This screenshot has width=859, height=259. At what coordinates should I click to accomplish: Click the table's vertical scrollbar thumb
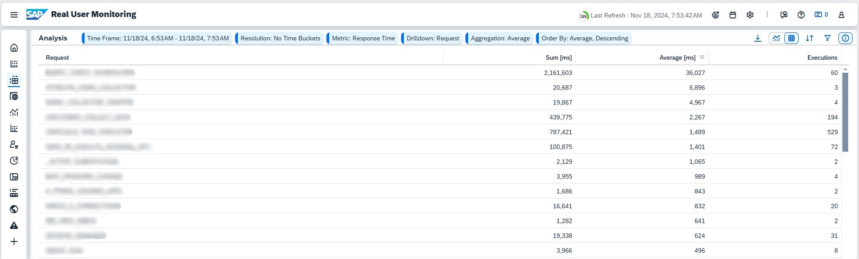[x=845, y=112]
